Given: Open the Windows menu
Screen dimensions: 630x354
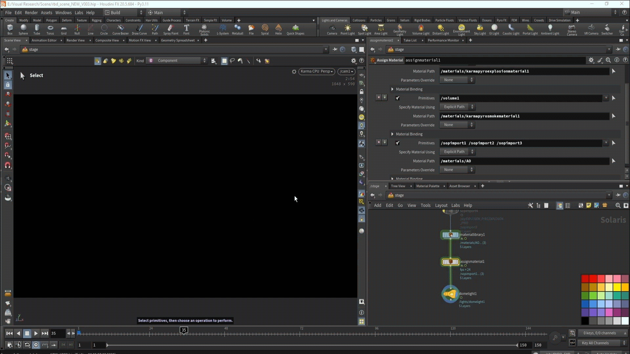Looking at the screenshot, I should point(63,12).
